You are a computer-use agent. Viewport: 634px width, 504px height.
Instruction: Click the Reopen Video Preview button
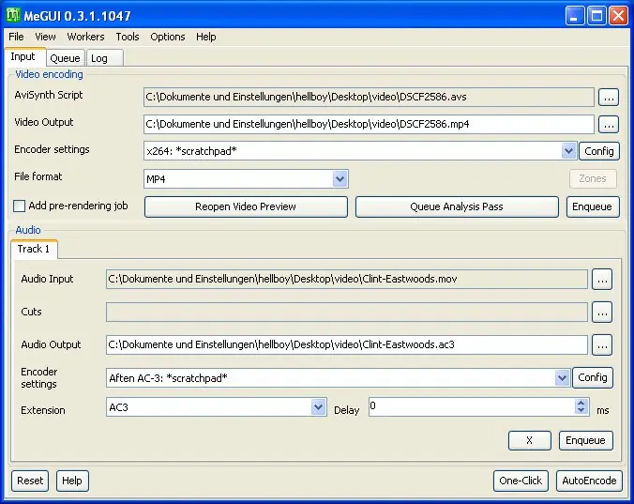[246, 206]
